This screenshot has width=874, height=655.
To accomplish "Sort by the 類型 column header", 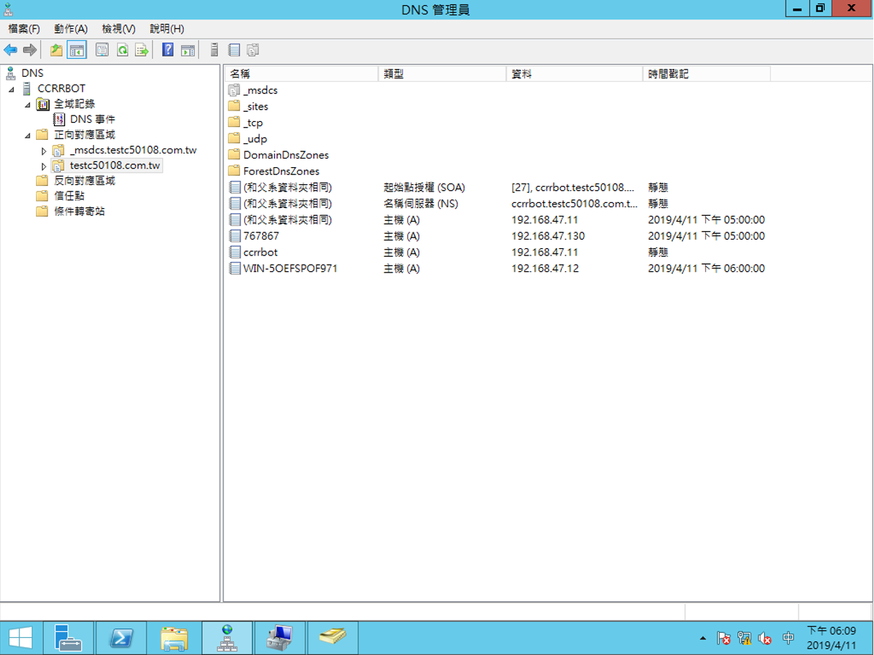I will 442,74.
